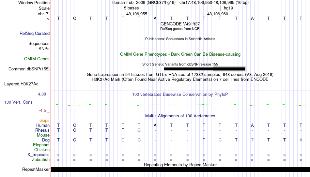
Task: Click the RefSeq genes from NCBI title
Action: click(180, 29)
